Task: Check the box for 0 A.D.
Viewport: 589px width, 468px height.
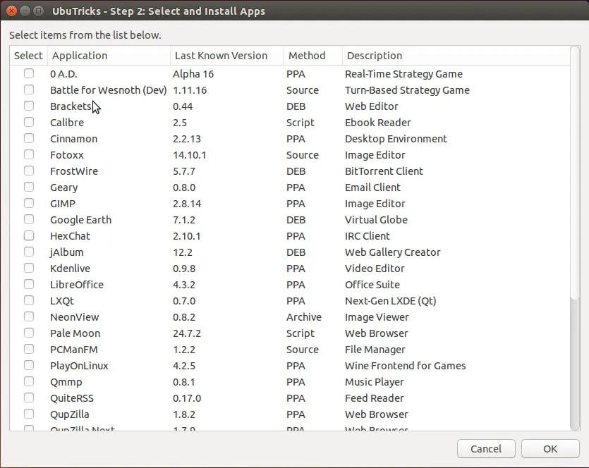Action: 29,74
